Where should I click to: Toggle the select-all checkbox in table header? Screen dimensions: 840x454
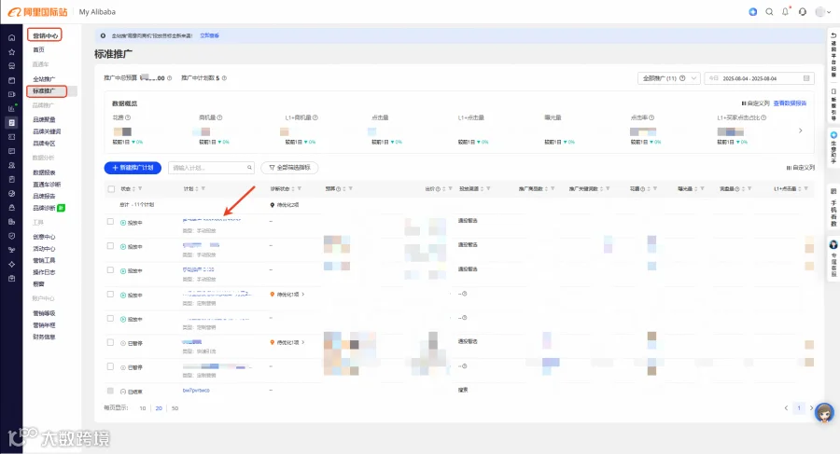tap(111, 189)
